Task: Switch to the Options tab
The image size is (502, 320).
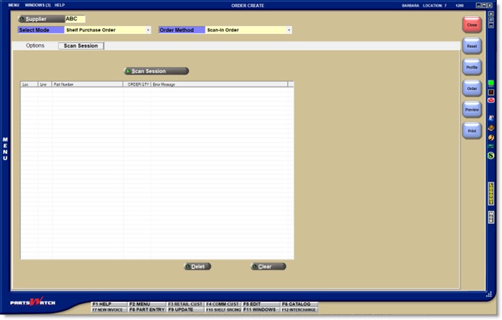Action: [35, 45]
